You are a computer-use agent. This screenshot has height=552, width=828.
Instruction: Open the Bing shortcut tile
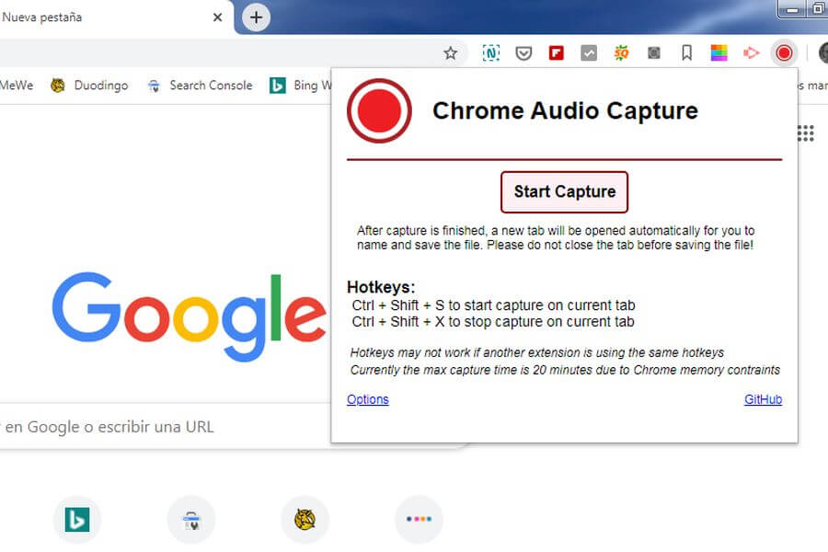[x=77, y=520]
